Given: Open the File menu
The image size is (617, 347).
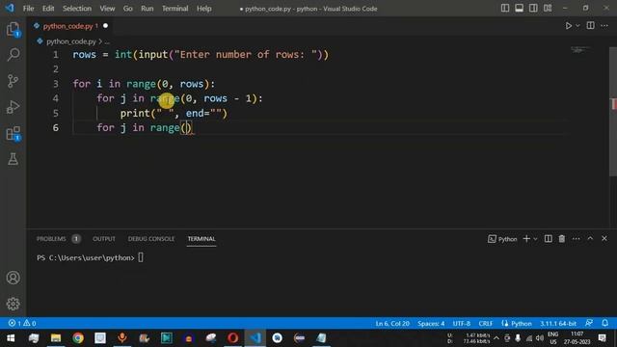Looking at the screenshot, I should 28,9.
